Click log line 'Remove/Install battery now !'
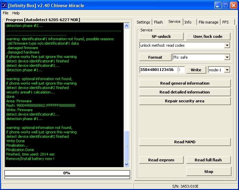This screenshot has height=190, width=239. (30, 159)
